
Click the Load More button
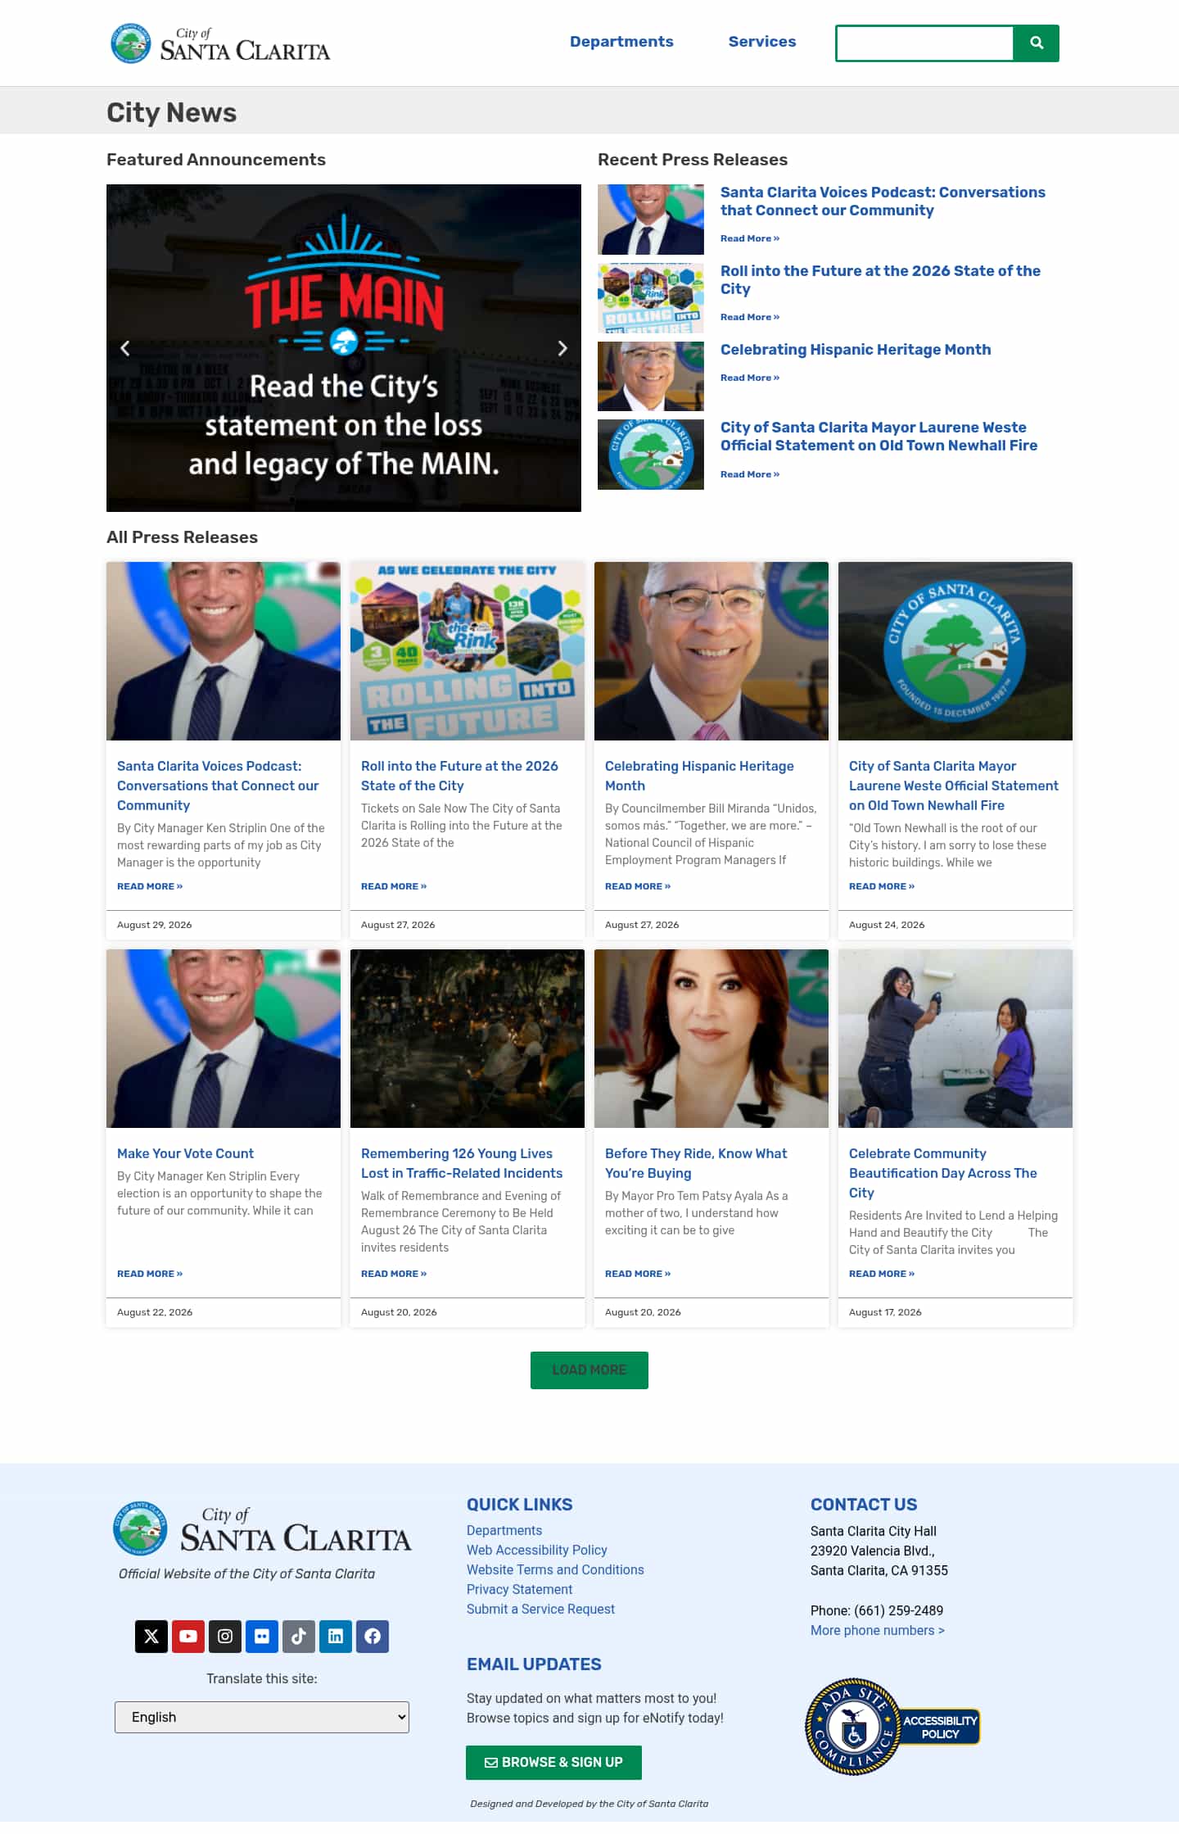pyautogui.click(x=589, y=1370)
